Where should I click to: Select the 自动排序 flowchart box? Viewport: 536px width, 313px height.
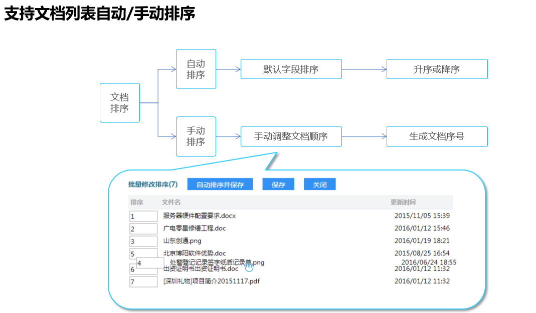click(x=196, y=69)
